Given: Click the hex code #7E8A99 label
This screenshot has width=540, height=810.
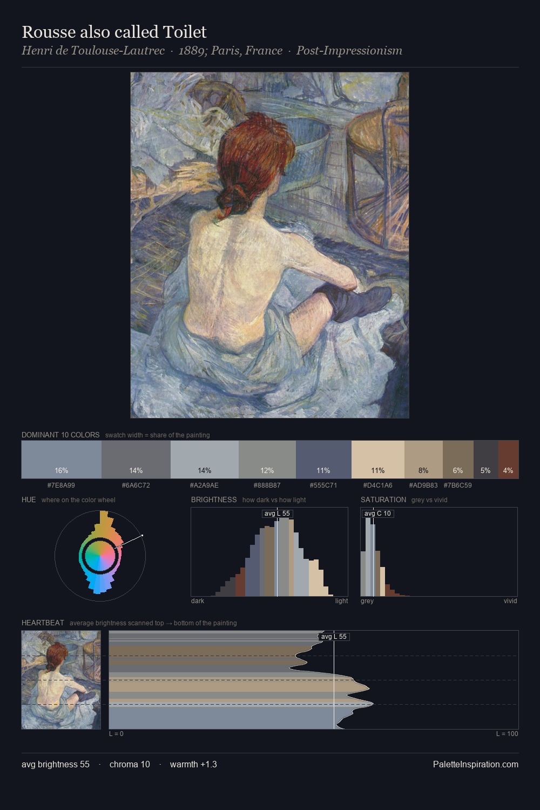Looking at the screenshot, I should (61, 485).
